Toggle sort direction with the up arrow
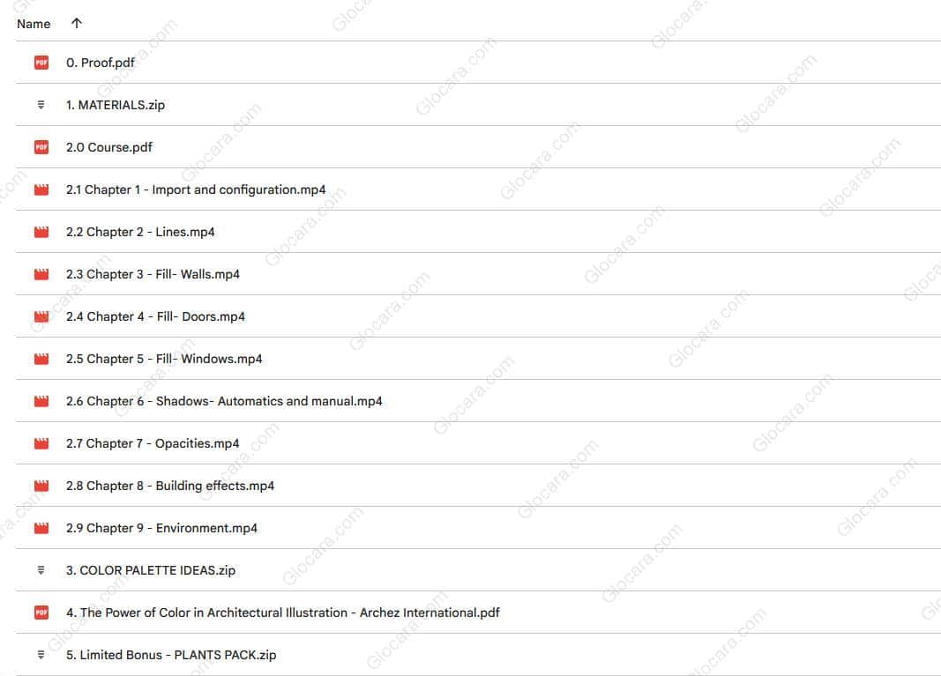Image resolution: width=941 pixels, height=676 pixels. click(x=76, y=24)
